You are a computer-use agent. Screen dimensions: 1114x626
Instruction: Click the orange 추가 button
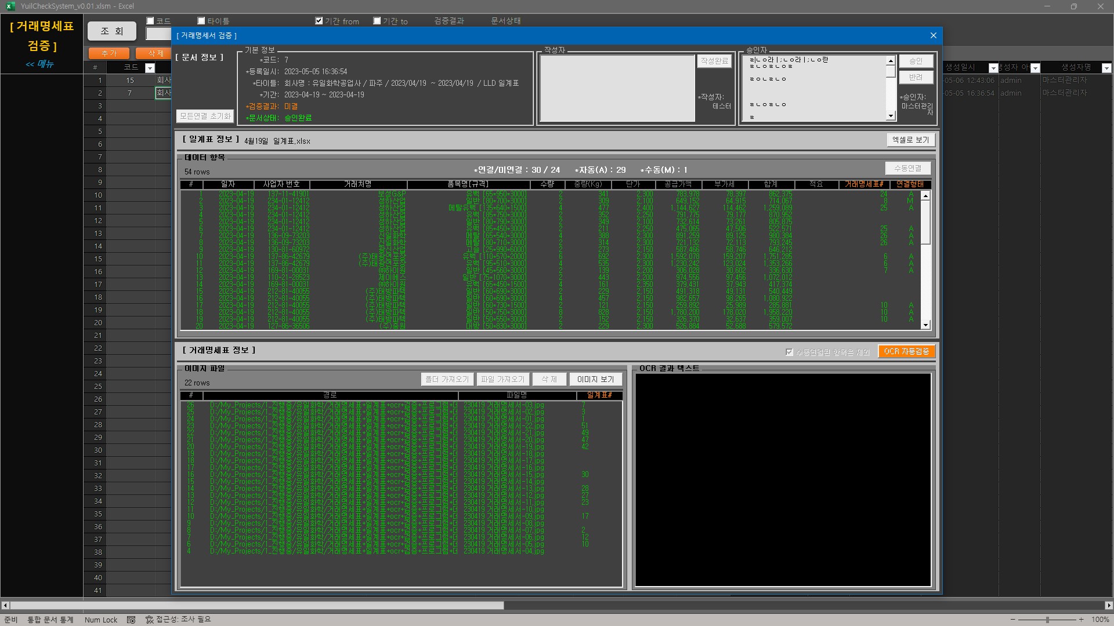click(x=109, y=53)
